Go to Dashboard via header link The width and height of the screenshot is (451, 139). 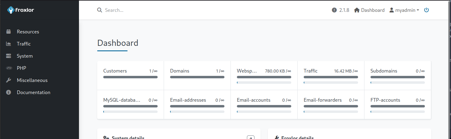tap(370, 10)
